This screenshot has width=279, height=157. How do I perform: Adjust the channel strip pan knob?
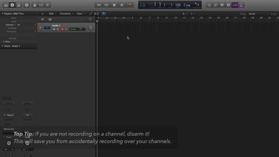(x=9, y=143)
